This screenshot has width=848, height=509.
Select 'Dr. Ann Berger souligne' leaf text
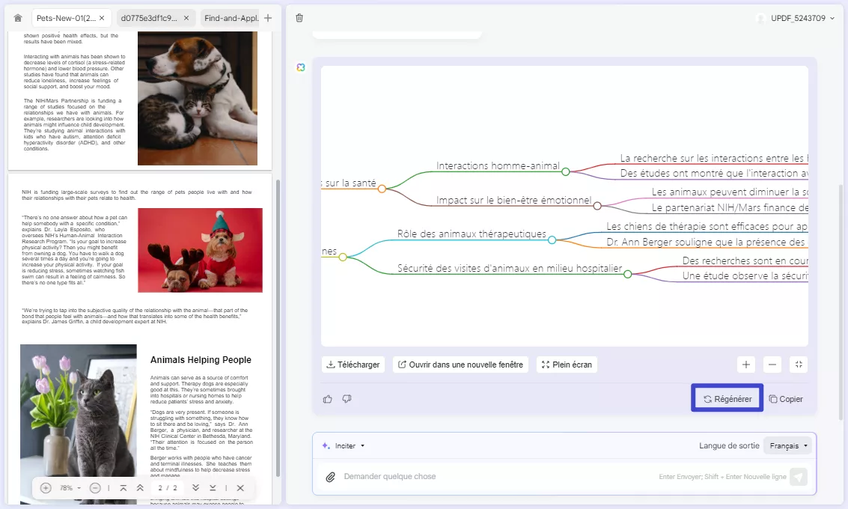point(705,242)
